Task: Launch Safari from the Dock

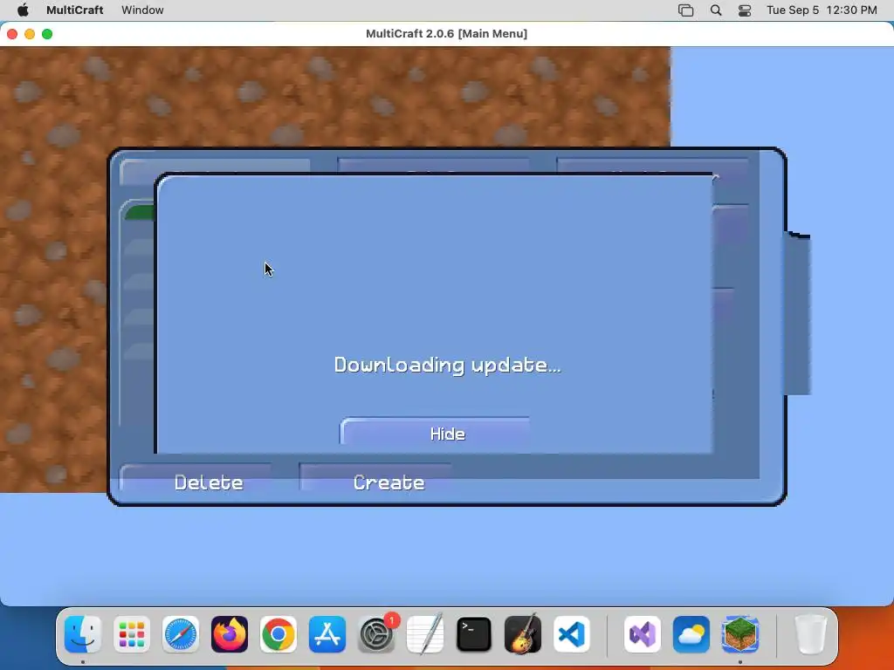Action: [181, 634]
